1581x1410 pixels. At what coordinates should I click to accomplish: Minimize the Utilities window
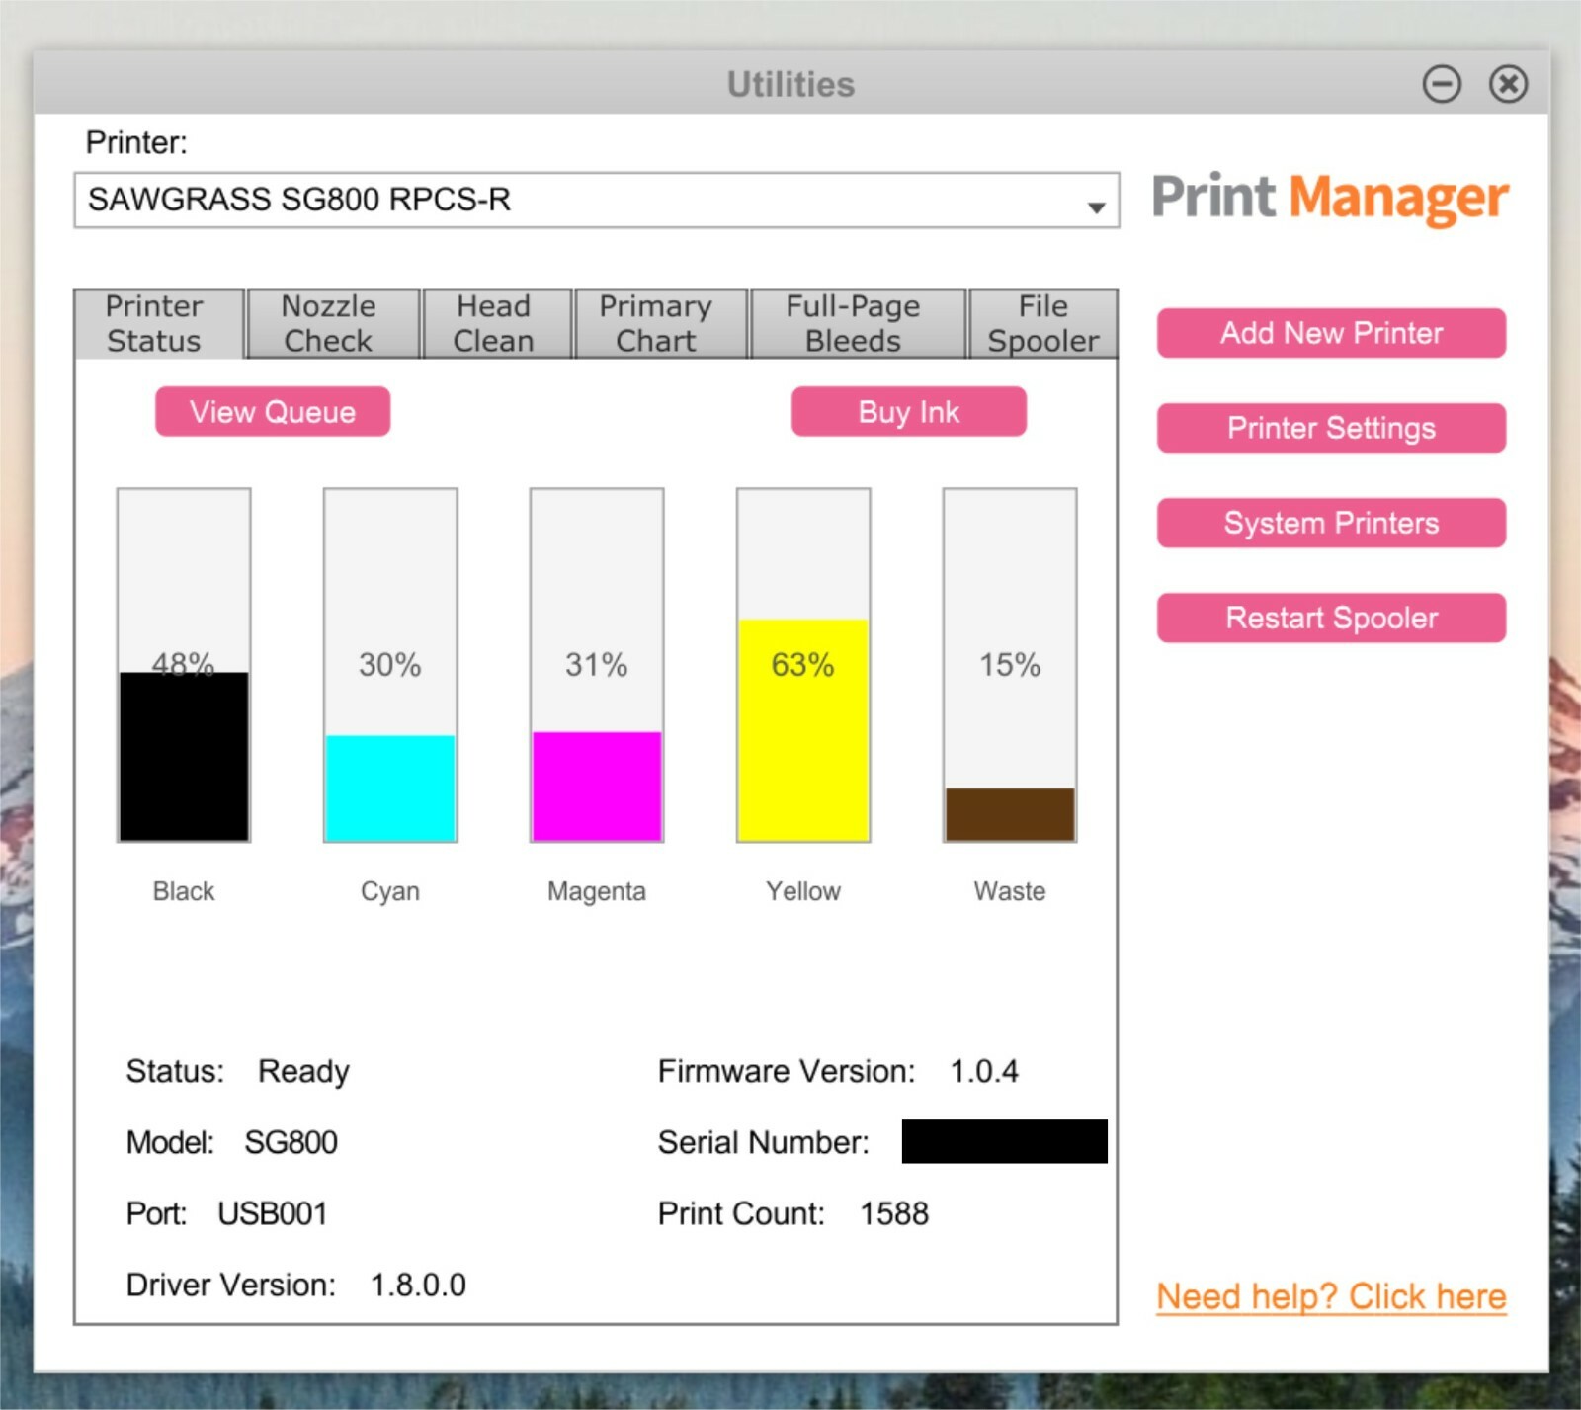click(1442, 84)
